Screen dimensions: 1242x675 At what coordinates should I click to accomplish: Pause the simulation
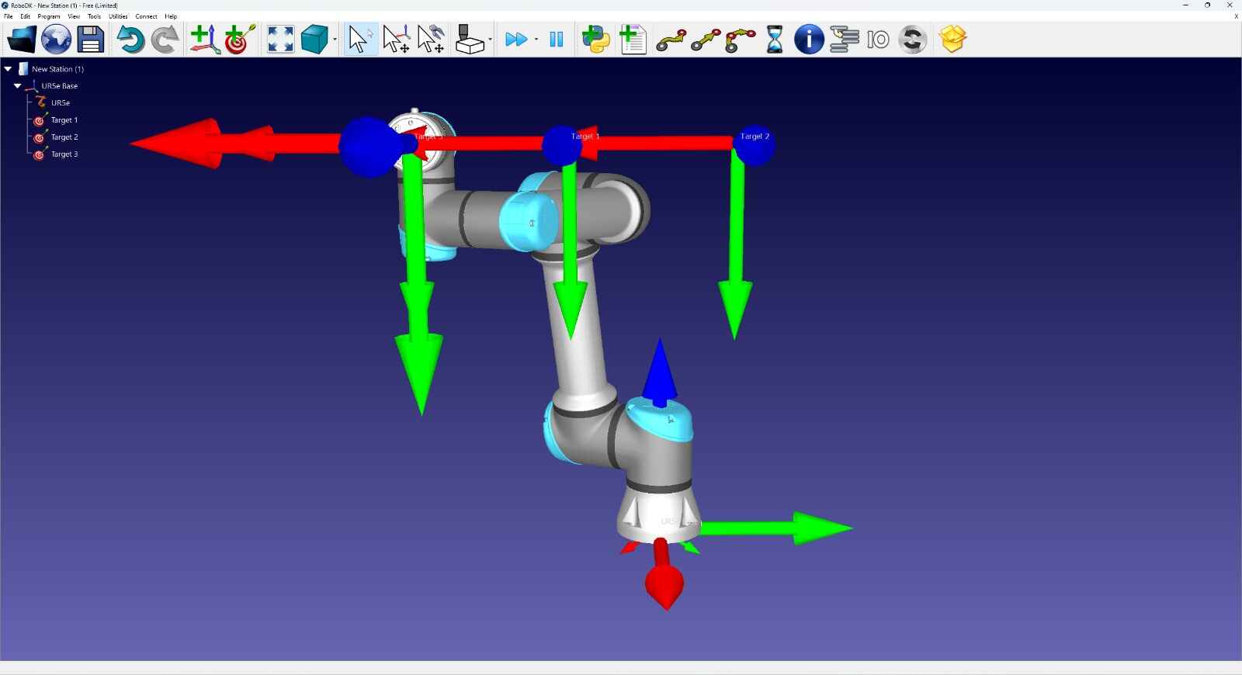click(557, 40)
